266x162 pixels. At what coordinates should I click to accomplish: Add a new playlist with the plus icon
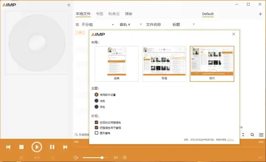click(260, 14)
